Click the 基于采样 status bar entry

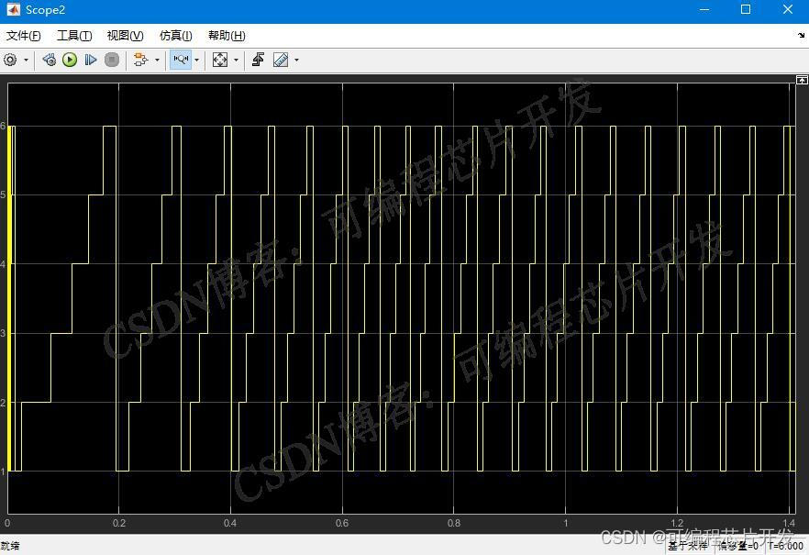[x=687, y=546]
